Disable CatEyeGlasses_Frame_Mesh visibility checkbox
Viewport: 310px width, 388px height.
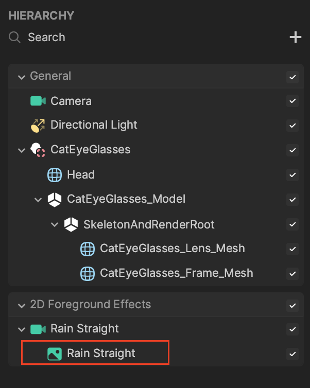pyautogui.click(x=292, y=274)
